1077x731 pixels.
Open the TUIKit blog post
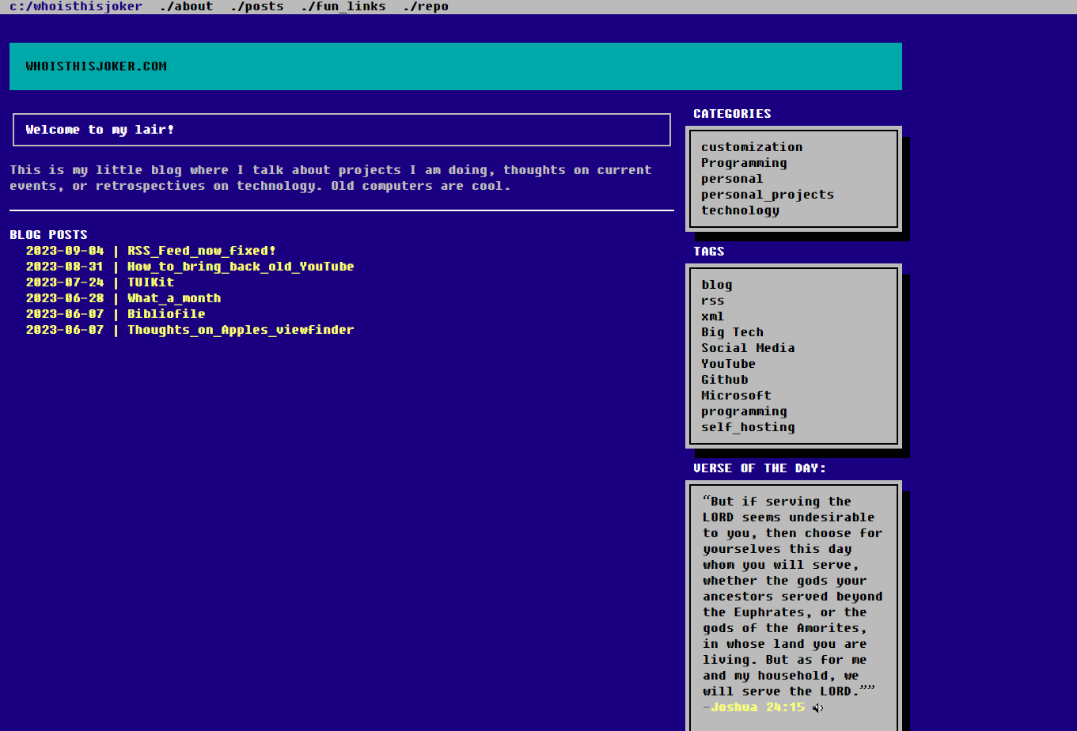(x=150, y=282)
